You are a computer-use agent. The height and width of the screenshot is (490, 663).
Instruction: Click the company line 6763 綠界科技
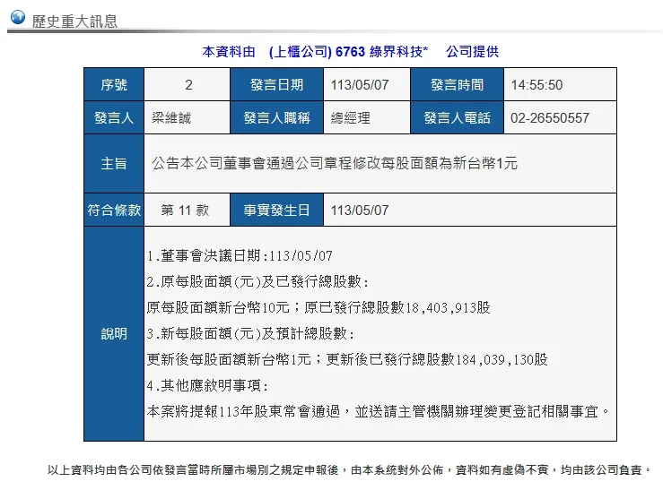coord(350,51)
